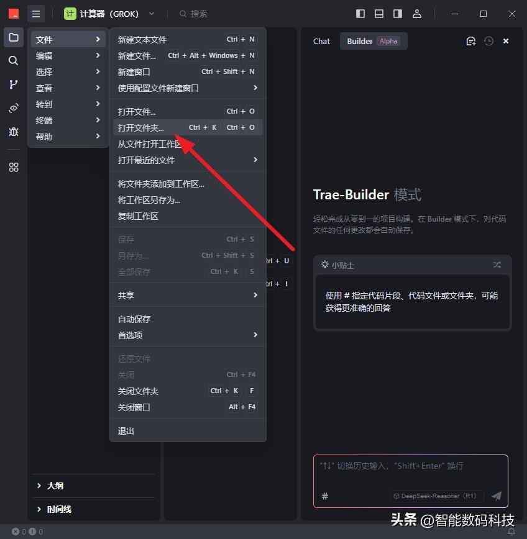The width and height of the screenshot is (527, 539).
Task: Open the Source Control branch icon
Action: pyautogui.click(x=13, y=84)
